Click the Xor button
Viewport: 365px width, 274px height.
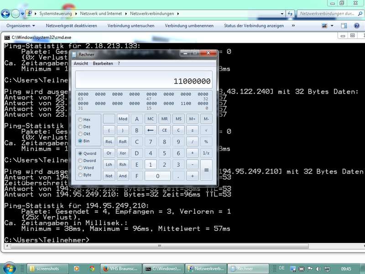123,153
